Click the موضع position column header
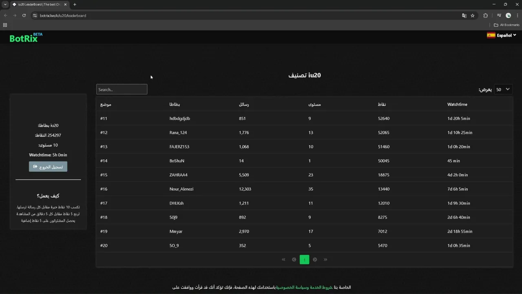 106,105
